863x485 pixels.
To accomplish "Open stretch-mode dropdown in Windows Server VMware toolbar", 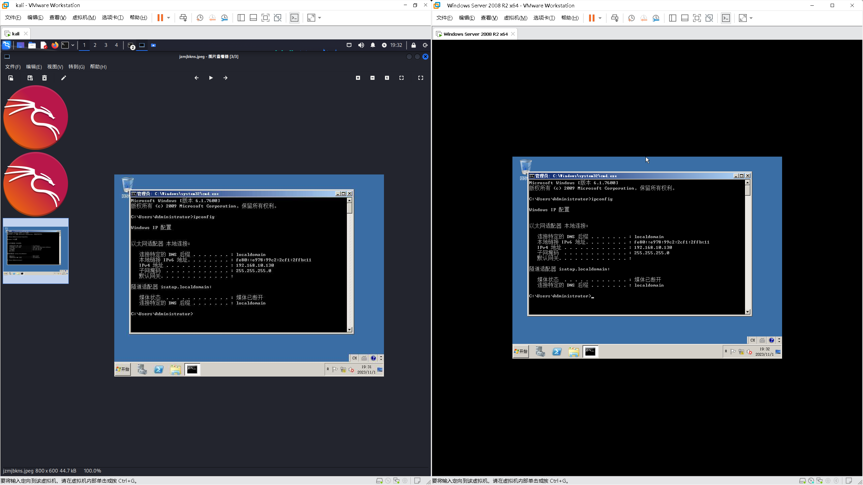I will (x=751, y=18).
